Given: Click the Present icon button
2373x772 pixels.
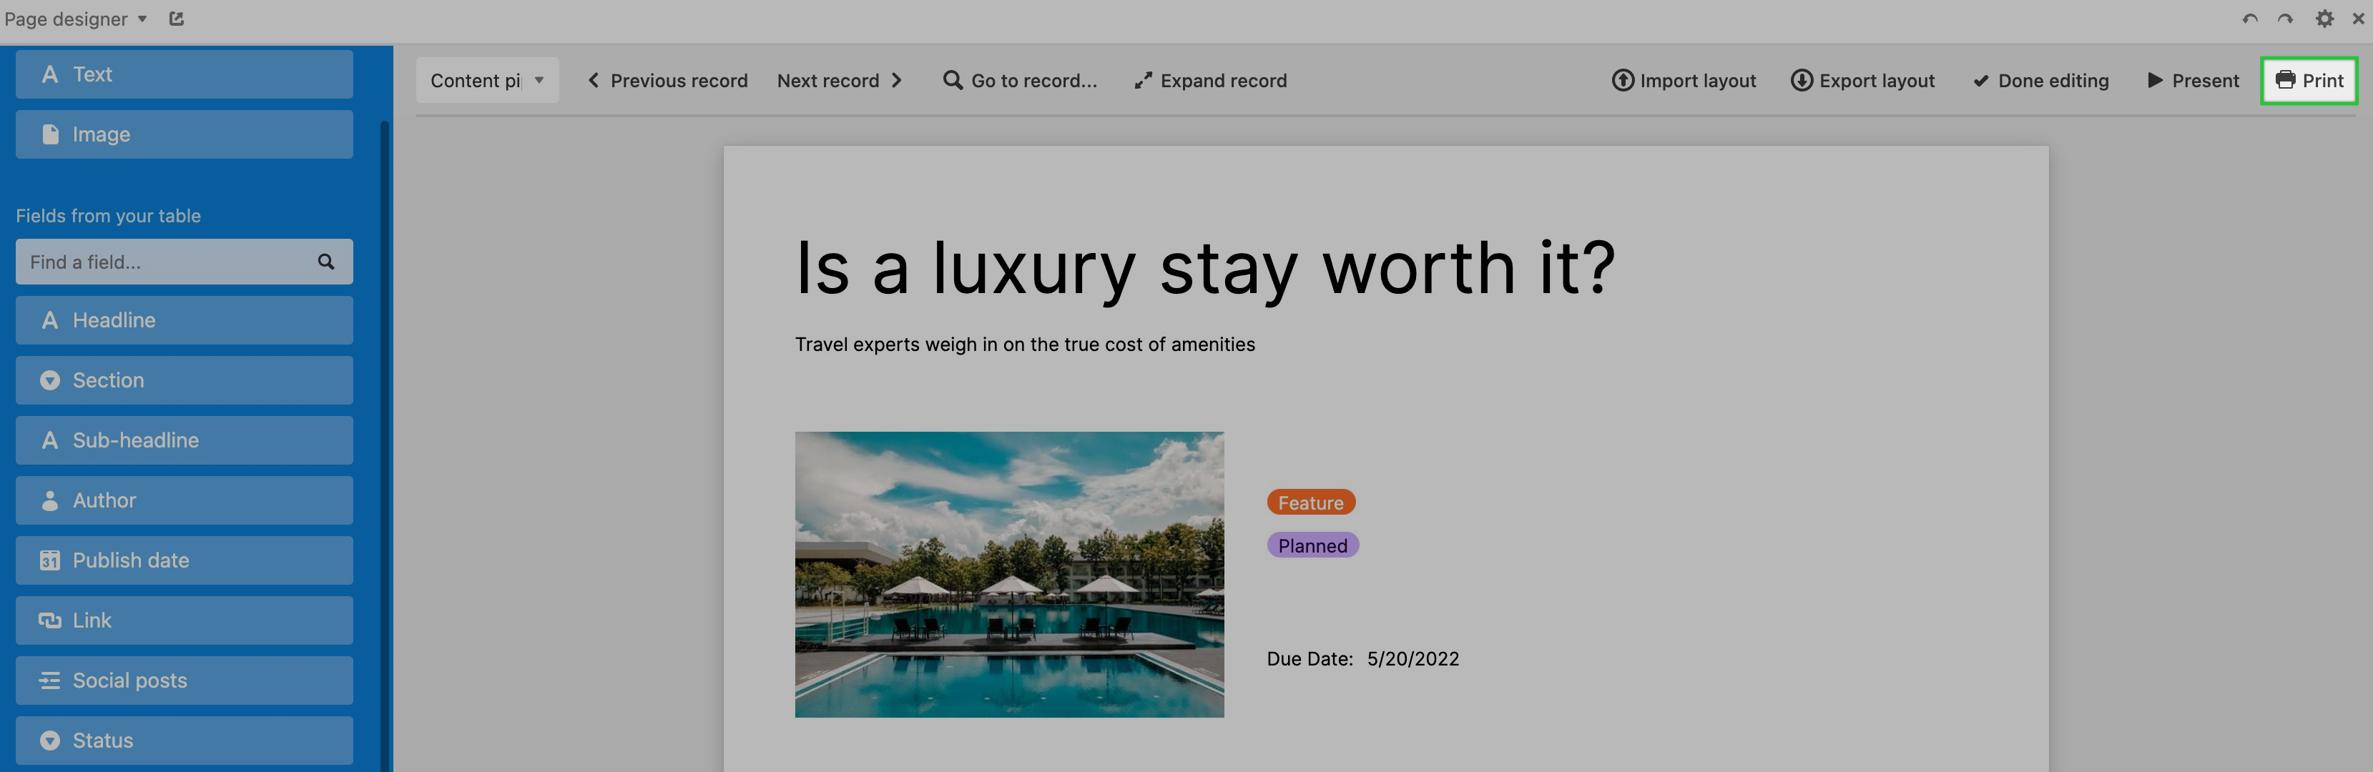Looking at the screenshot, I should pos(2191,79).
